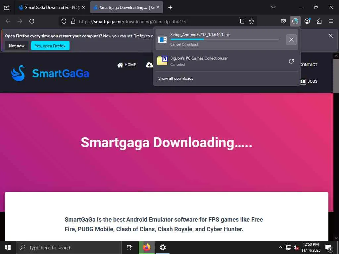This screenshot has width=339, height=254.
Task: Toggle reader view icon
Action: coord(242,21)
